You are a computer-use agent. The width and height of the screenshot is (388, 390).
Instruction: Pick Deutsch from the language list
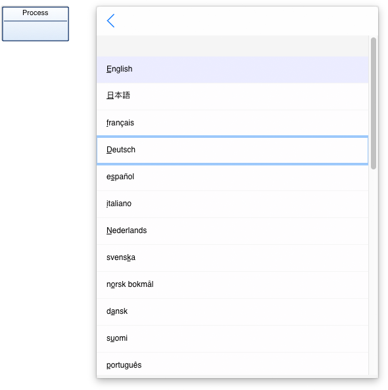point(233,150)
